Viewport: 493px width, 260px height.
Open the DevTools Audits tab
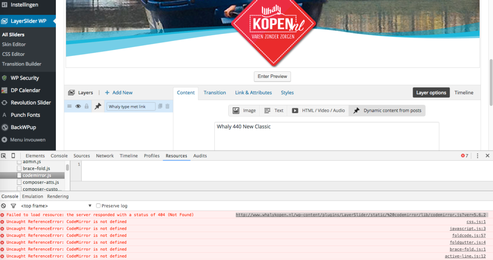click(200, 156)
